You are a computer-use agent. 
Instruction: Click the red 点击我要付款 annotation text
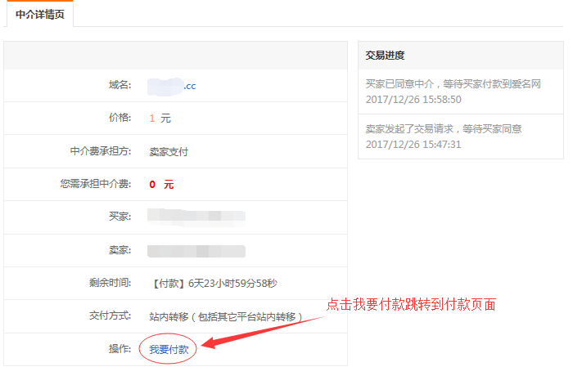pos(411,304)
